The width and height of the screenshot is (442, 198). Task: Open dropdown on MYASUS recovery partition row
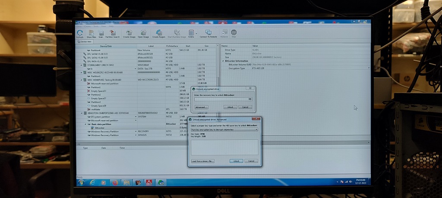click(x=136, y=135)
